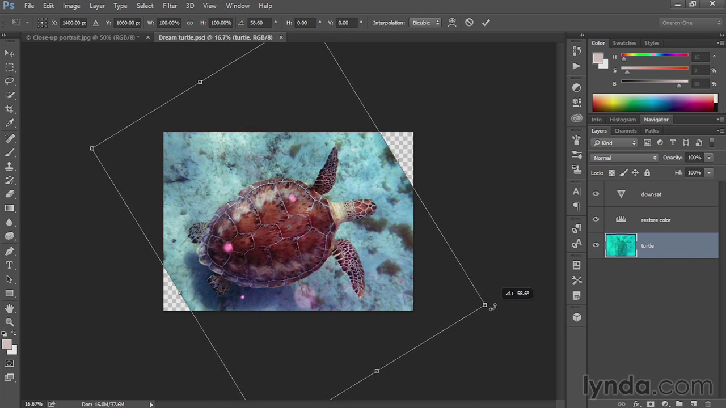Screen dimensions: 726x408
Task: Select the Lasso tool
Action: tap(10, 81)
